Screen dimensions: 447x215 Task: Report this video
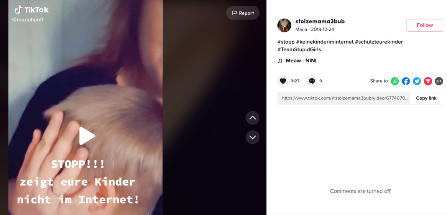(x=243, y=13)
